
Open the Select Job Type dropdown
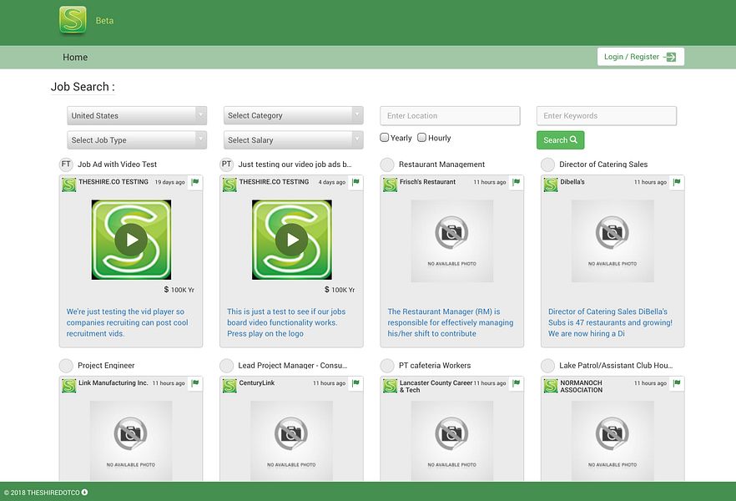(137, 140)
